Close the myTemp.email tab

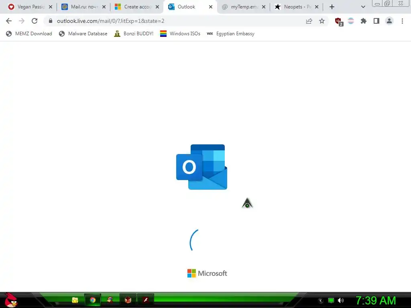coord(264,7)
